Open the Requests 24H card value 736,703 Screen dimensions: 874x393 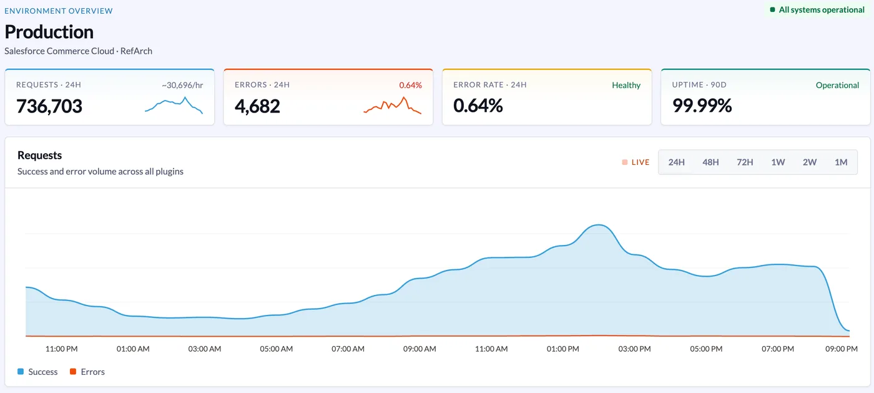[49, 106]
